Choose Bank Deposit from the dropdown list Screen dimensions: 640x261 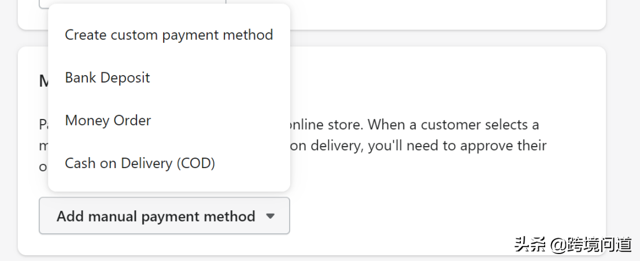[x=108, y=78]
